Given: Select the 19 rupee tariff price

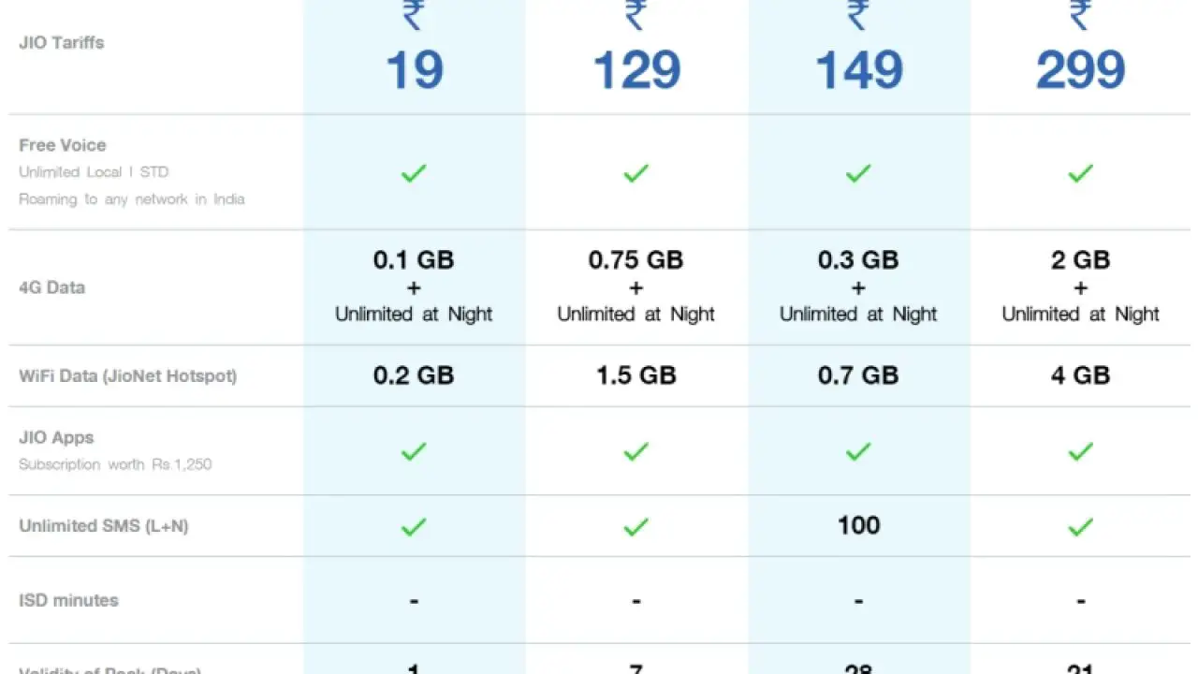Looking at the screenshot, I should [414, 70].
